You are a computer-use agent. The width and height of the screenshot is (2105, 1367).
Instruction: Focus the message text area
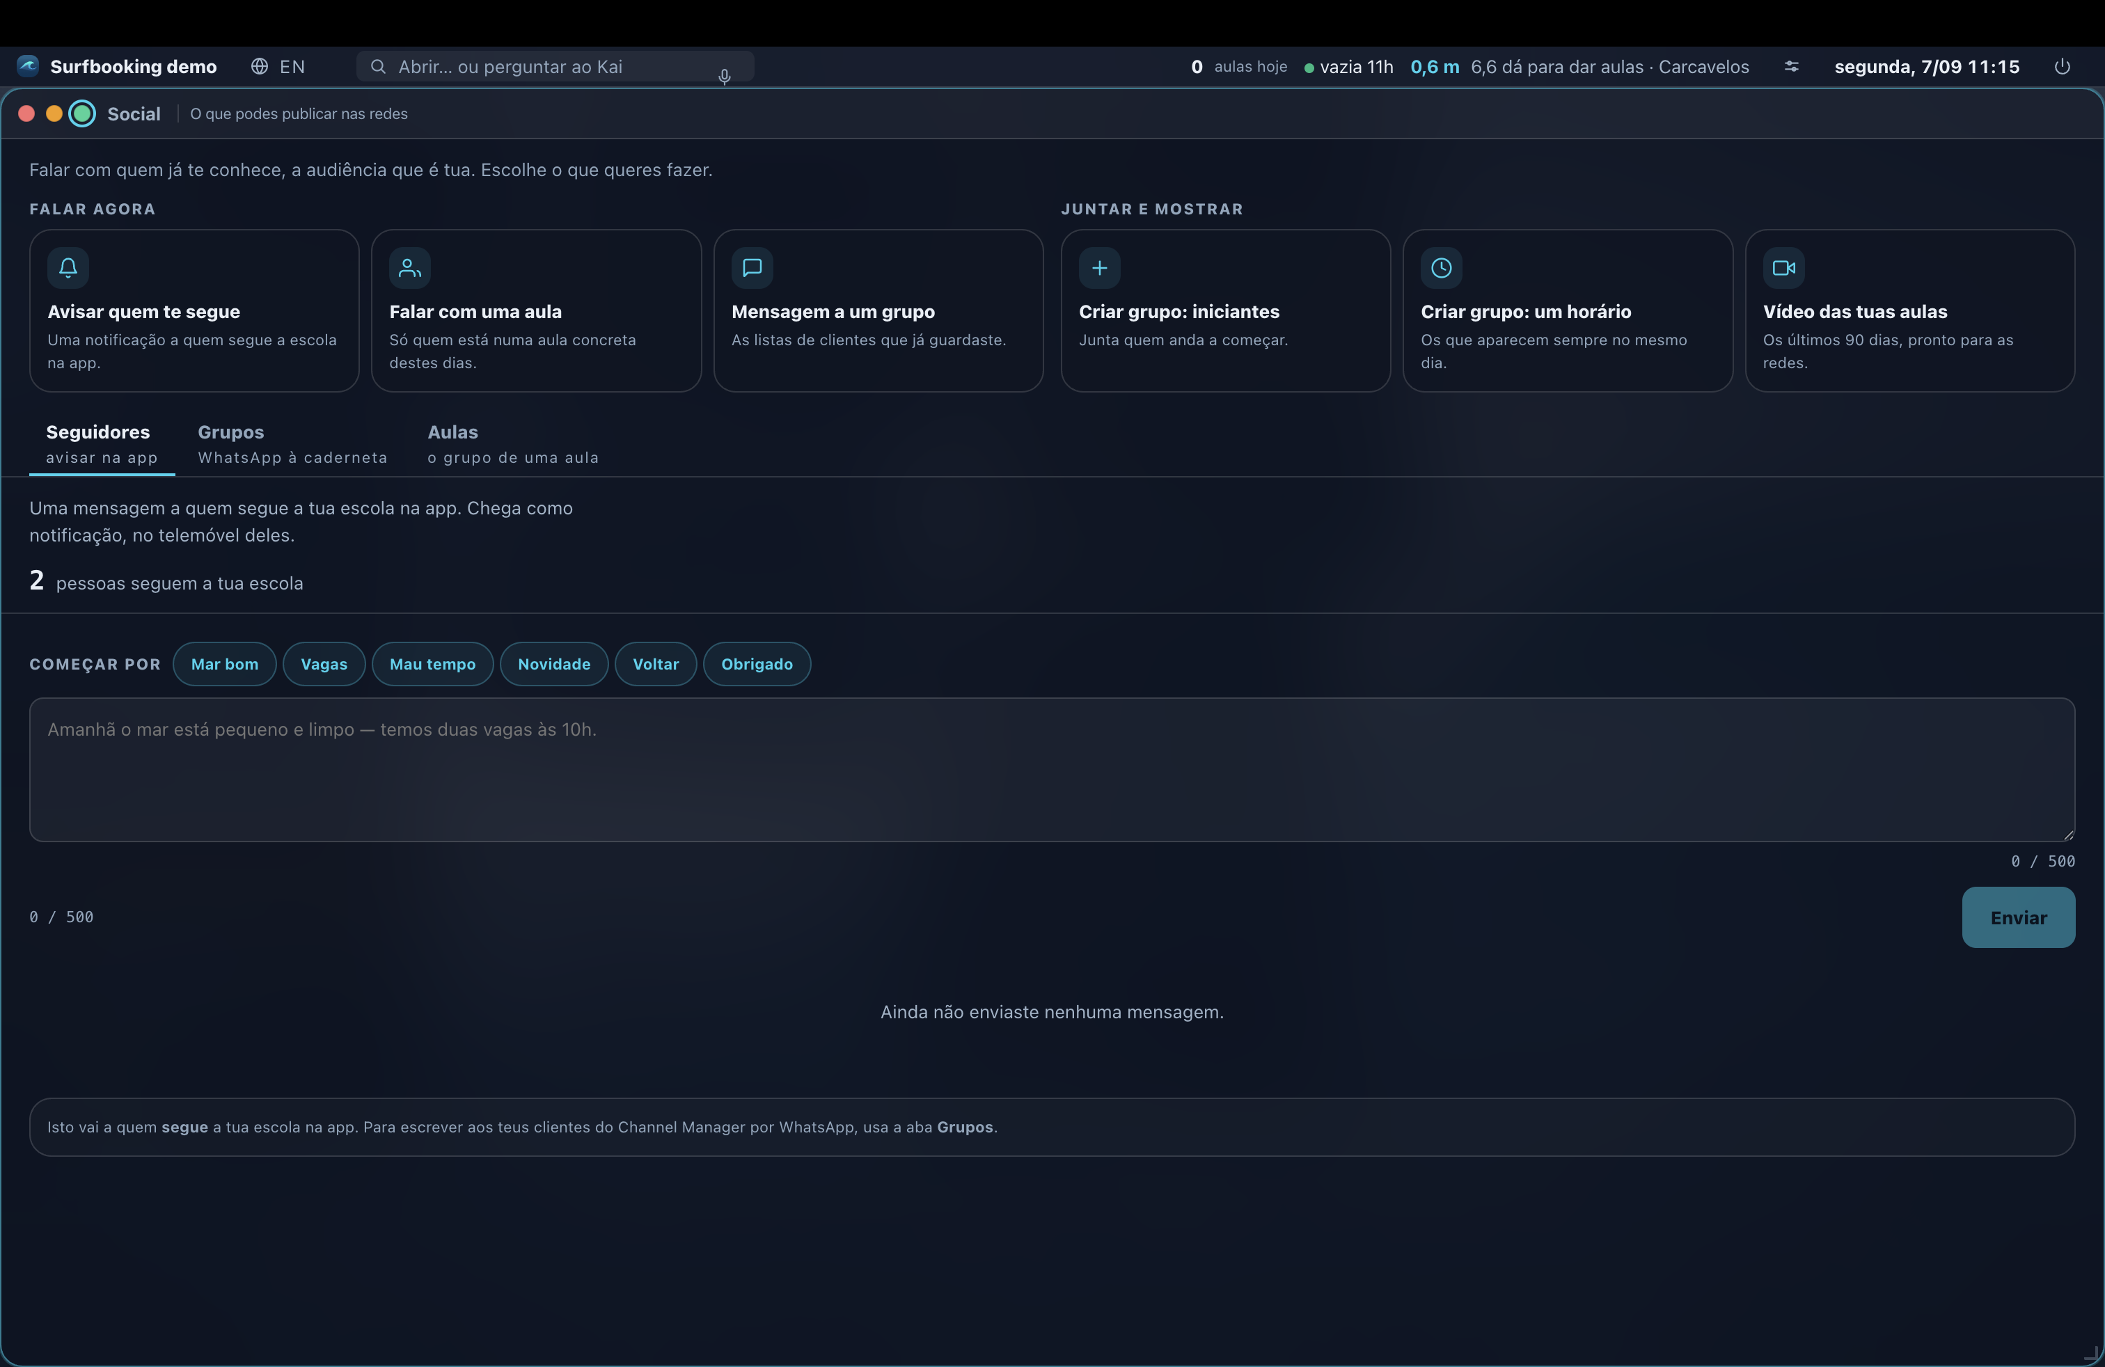(x=1052, y=769)
